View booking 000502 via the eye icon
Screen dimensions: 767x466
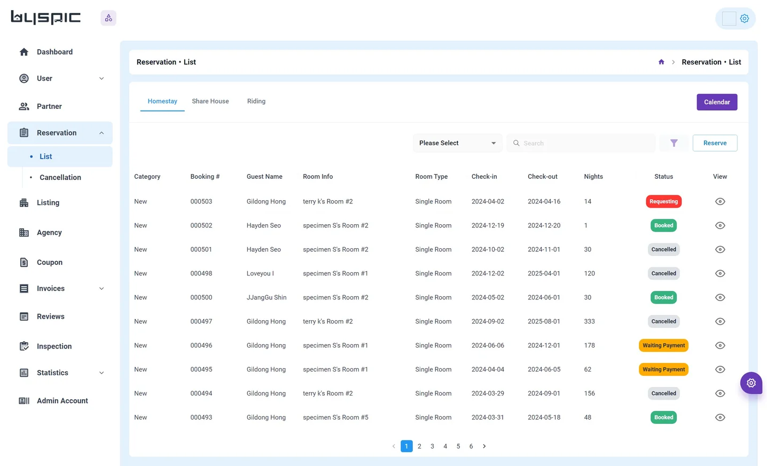click(x=720, y=225)
